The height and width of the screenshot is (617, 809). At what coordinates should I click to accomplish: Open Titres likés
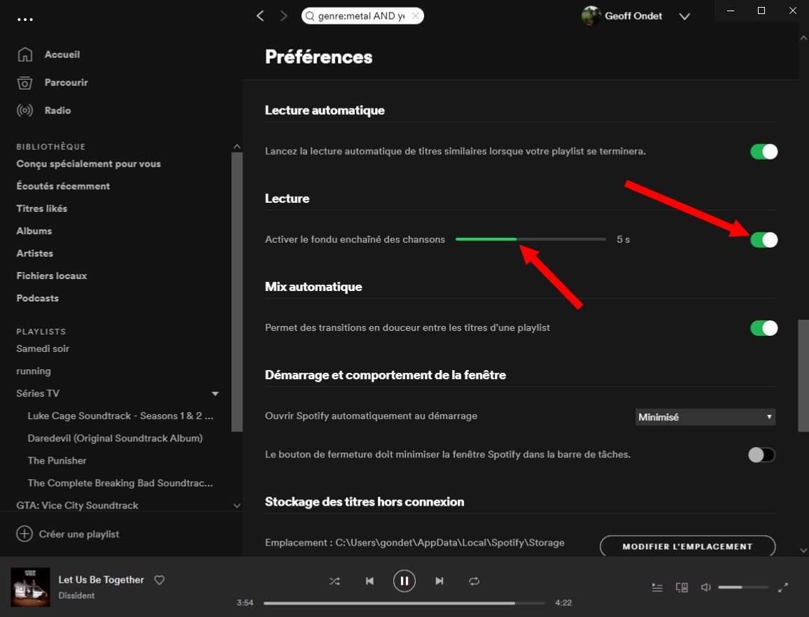pos(42,208)
